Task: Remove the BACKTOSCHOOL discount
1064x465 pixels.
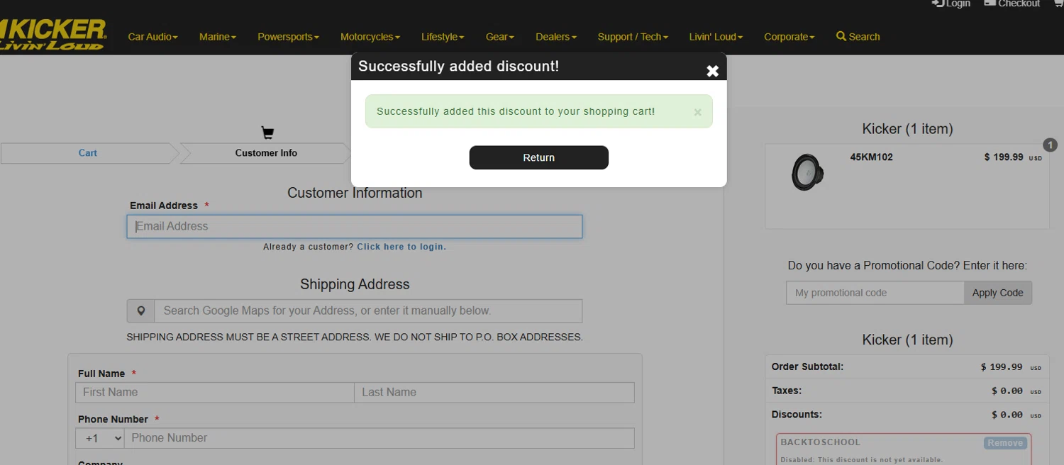Action: point(1004,443)
